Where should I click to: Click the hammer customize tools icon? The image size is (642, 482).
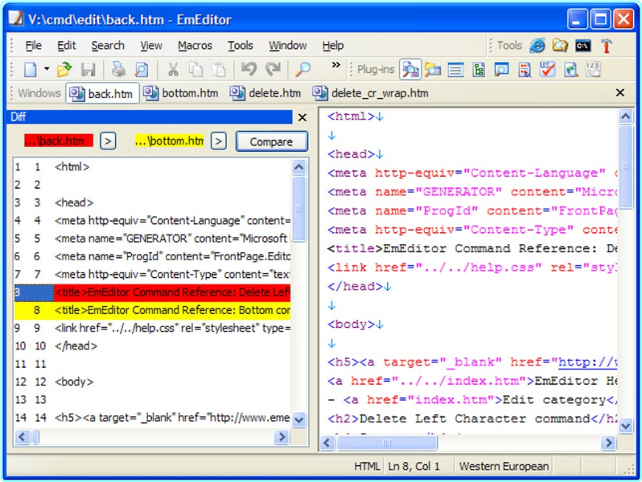point(607,46)
